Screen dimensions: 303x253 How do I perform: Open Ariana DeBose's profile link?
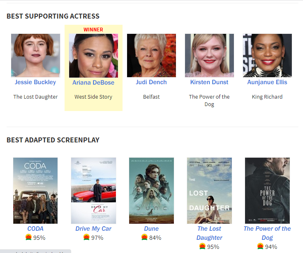pos(93,83)
